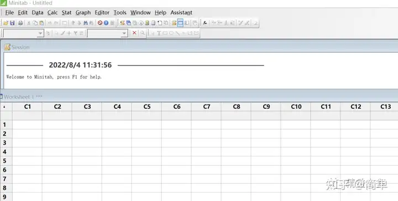Open the Edit menu

pos(23,12)
